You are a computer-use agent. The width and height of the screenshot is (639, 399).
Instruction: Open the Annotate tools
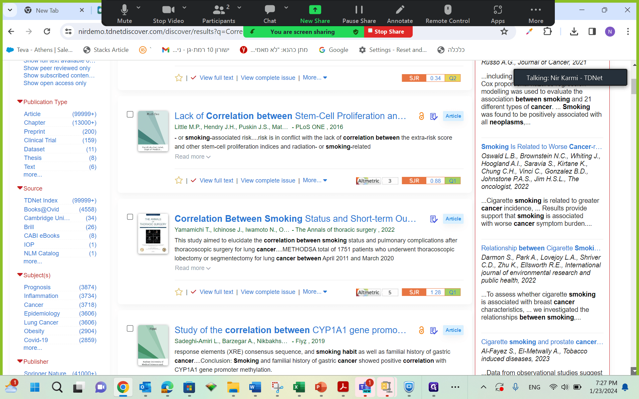tap(400, 14)
